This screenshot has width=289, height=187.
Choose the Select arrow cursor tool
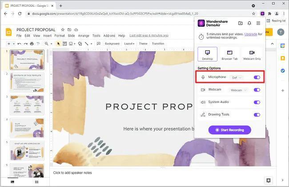pyautogui.click(x=58, y=44)
